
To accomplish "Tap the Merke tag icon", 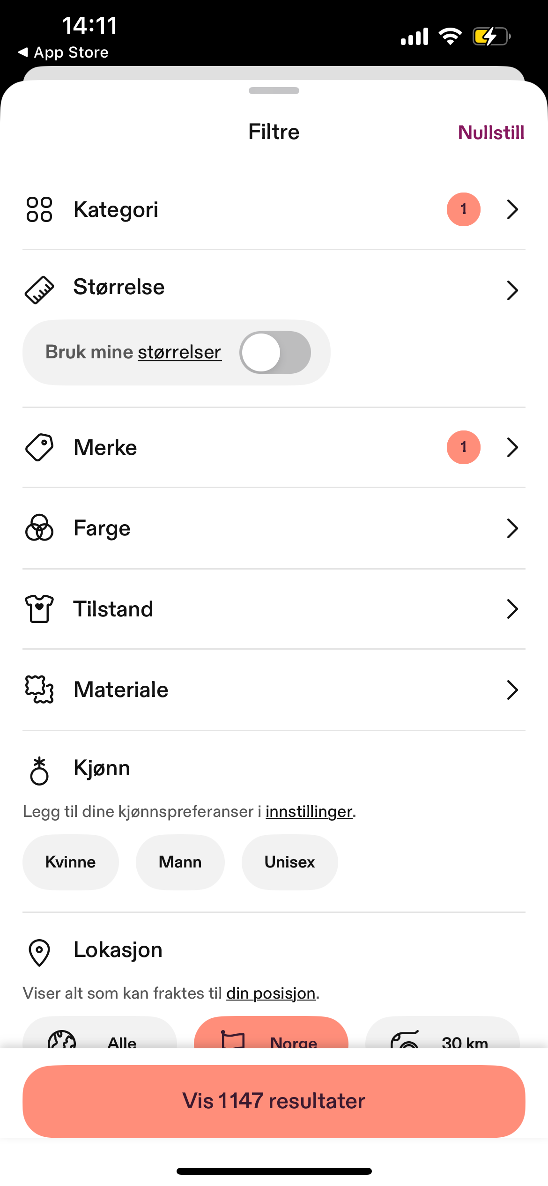I will [x=39, y=447].
